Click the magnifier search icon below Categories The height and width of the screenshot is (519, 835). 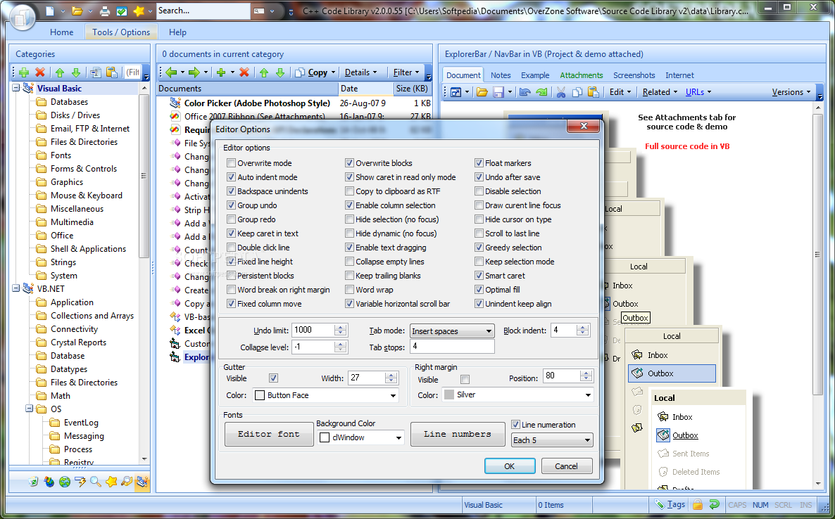(95, 482)
